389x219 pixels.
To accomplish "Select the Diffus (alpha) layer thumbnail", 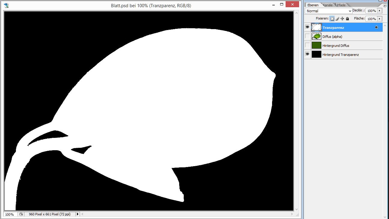I will coord(317,36).
